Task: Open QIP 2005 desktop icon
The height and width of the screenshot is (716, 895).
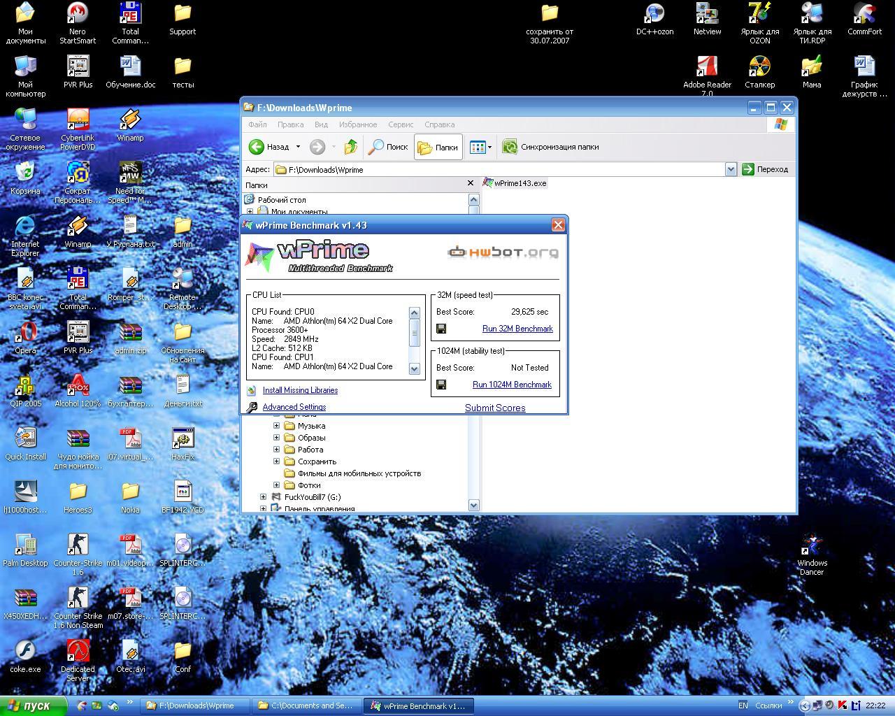Action: pyautogui.click(x=25, y=392)
